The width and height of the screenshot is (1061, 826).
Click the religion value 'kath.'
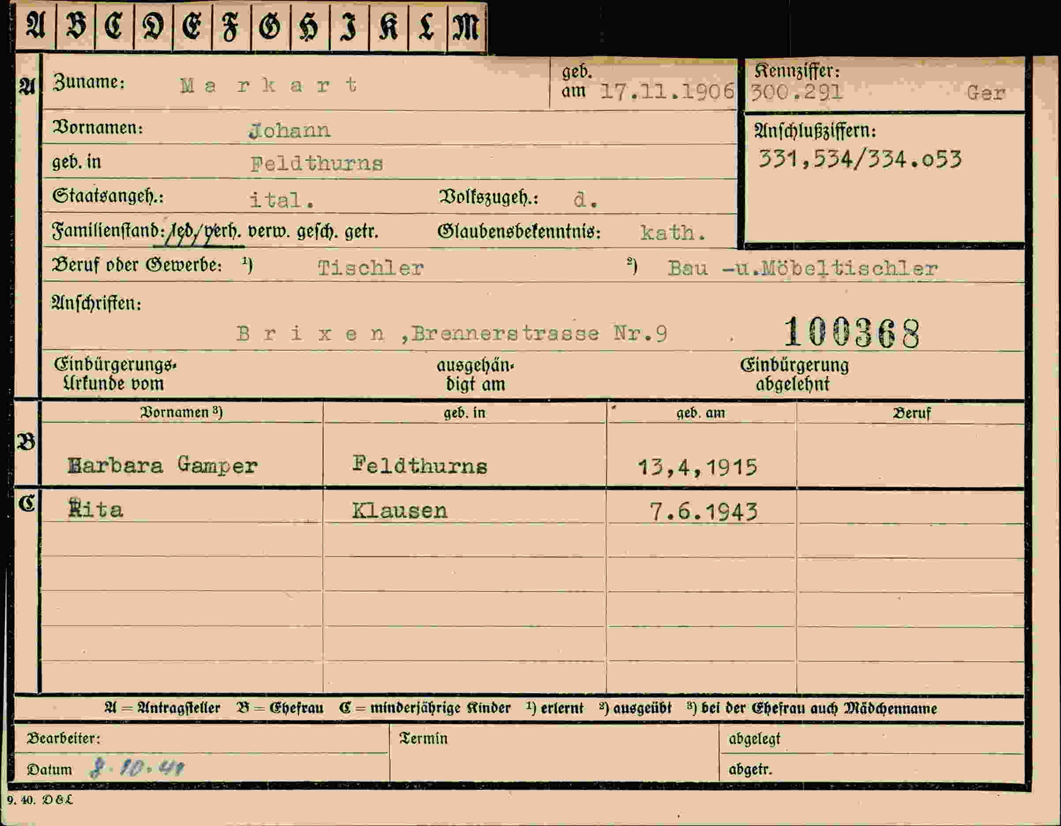pos(673,233)
